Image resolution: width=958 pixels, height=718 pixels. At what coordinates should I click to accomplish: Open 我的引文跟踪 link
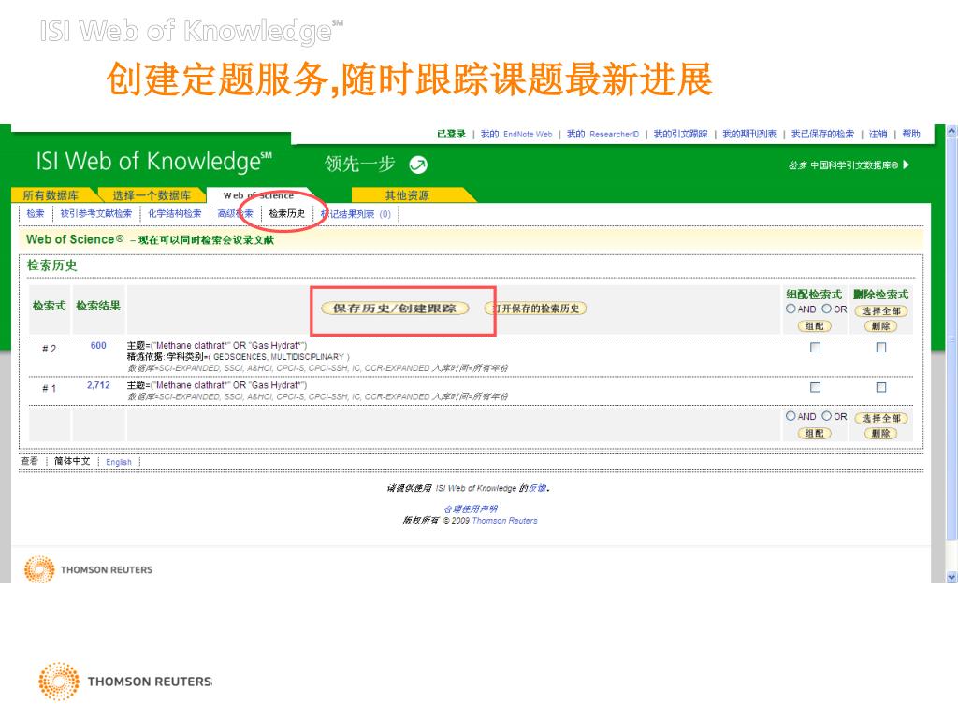(x=681, y=134)
